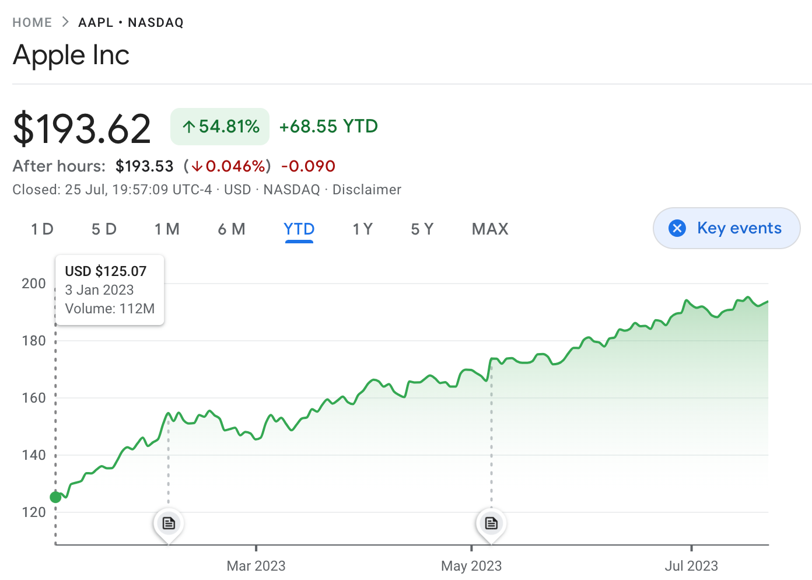Go to HOME breadcrumb link
The width and height of the screenshot is (812, 580).
tap(32, 23)
